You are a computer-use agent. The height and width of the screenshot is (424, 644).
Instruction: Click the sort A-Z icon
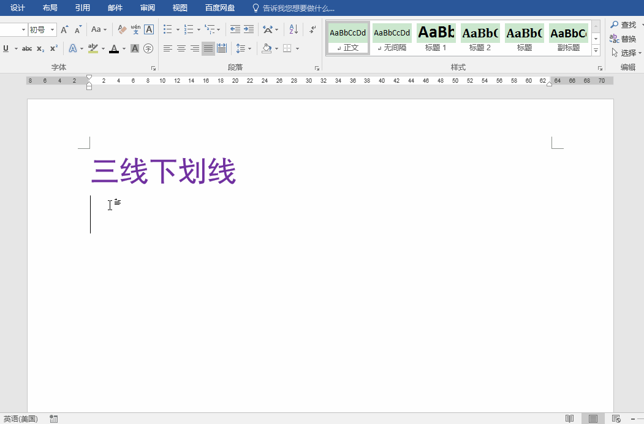coord(293,29)
